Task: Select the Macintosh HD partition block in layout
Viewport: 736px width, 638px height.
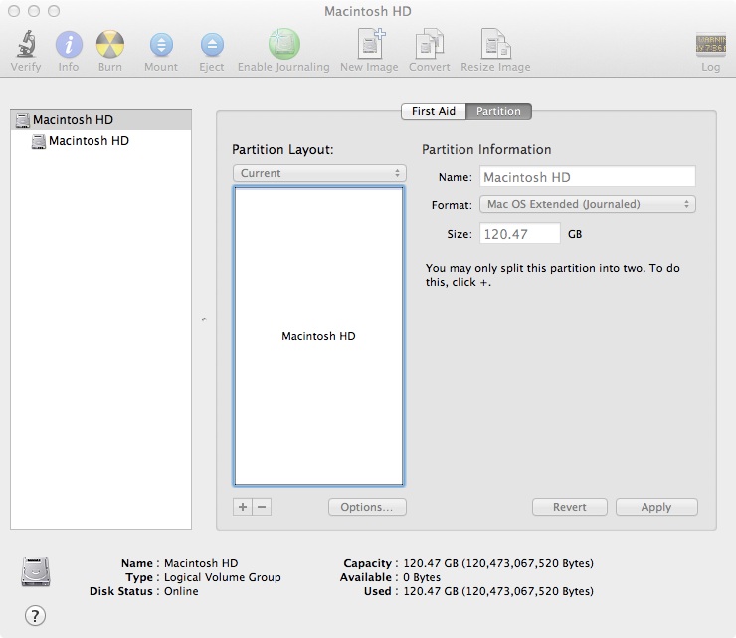Action: [318, 335]
